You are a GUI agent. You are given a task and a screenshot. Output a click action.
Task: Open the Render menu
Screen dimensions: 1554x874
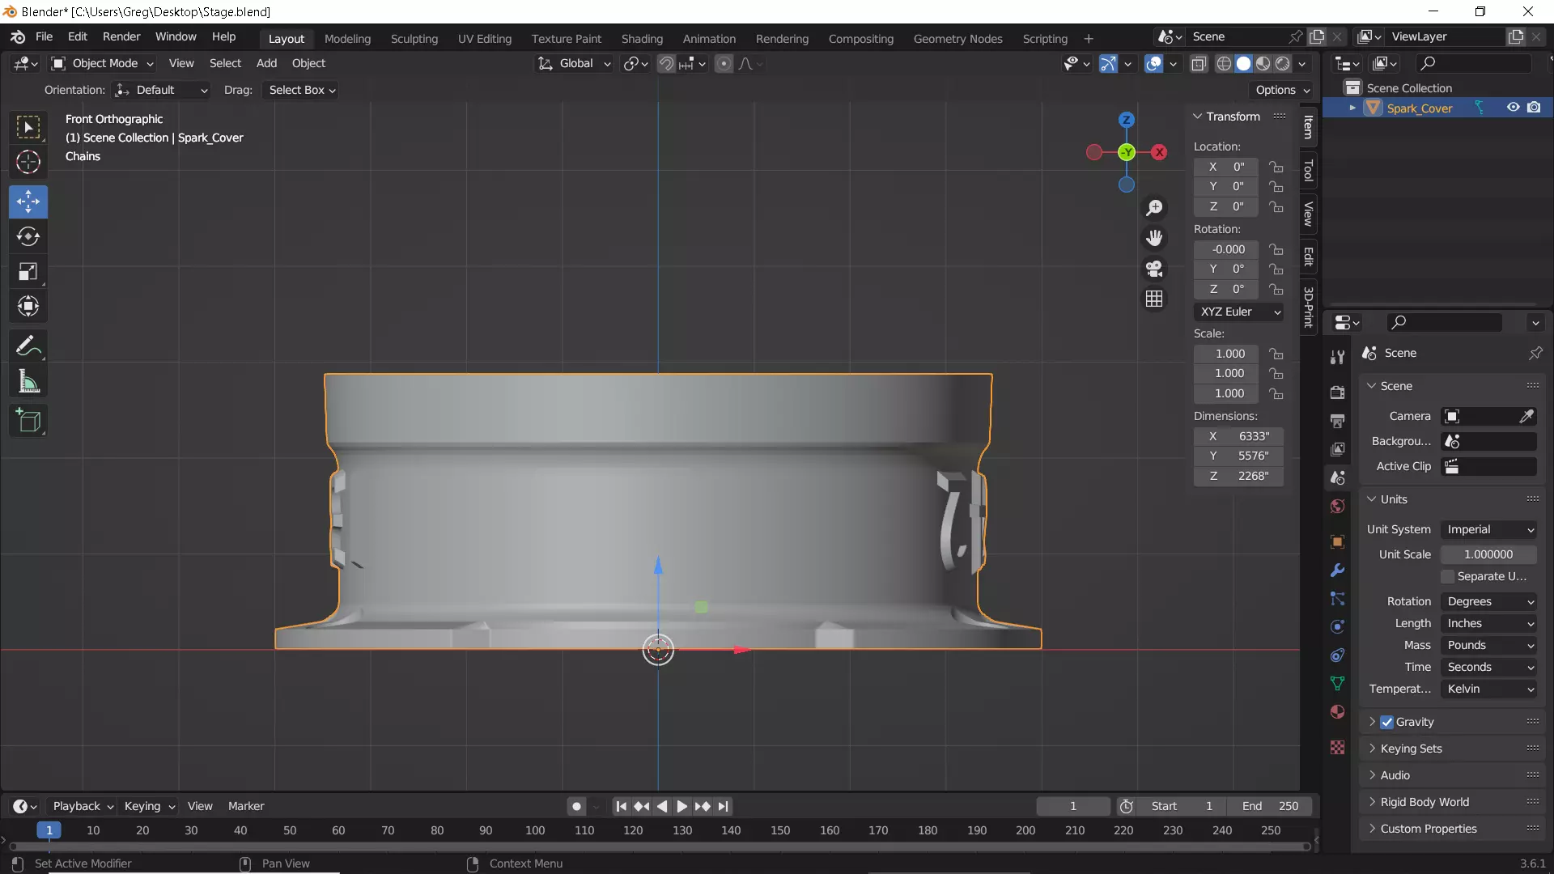pyautogui.click(x=121, y=36)
